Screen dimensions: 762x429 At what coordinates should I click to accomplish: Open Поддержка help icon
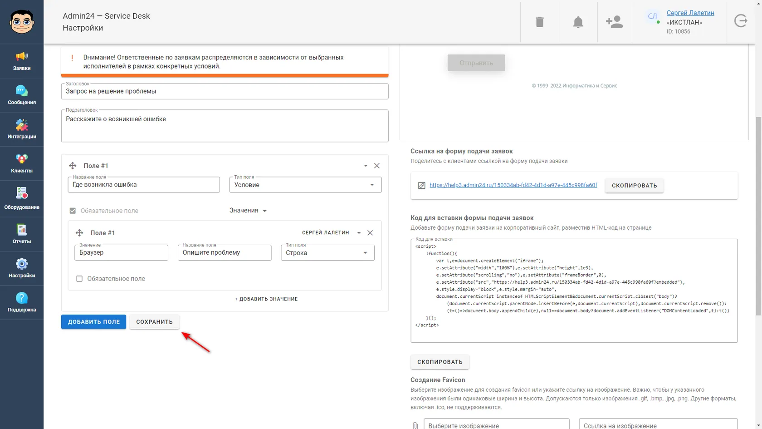click(x=22, y=302)
